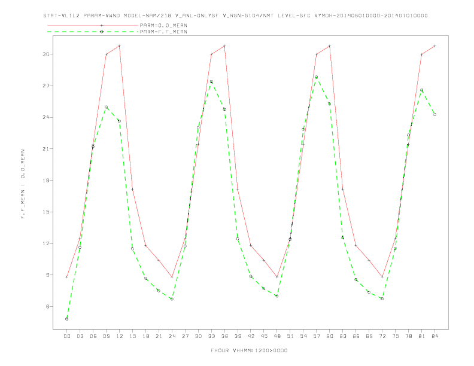Viewport: 474px width, 366px height.
Task: Click x-axis forecast hour label 75
Action: pyautogui.click(x=396, y=336)
